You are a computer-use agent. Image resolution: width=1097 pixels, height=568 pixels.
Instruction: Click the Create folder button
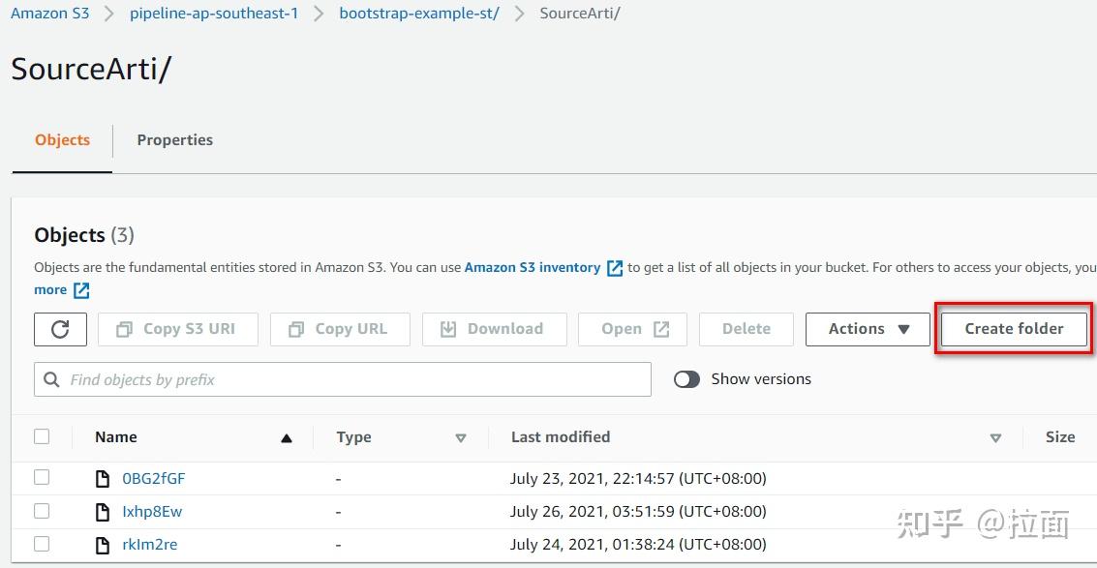1013,329
